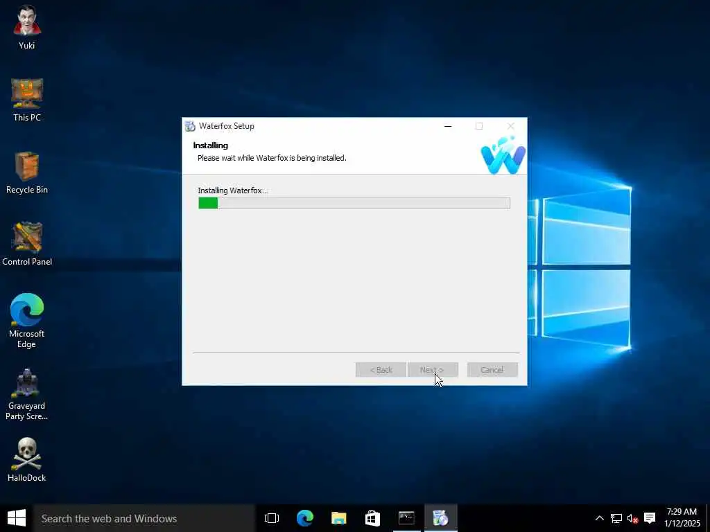Screen dimensions: 710x532
Task: Launch Microsoft Edge from the taskbar
Action: pos(305,518)
